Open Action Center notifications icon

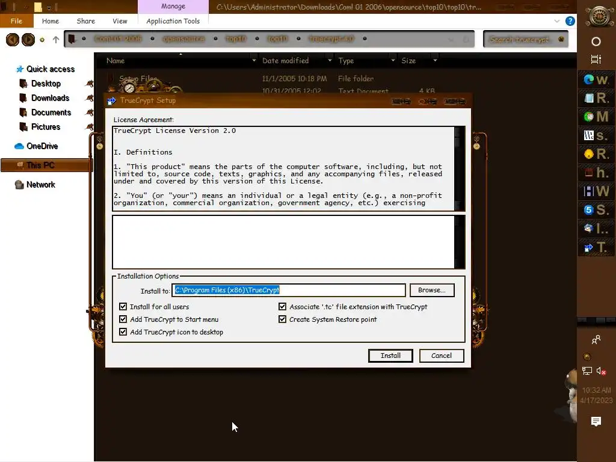click(596, 422)
